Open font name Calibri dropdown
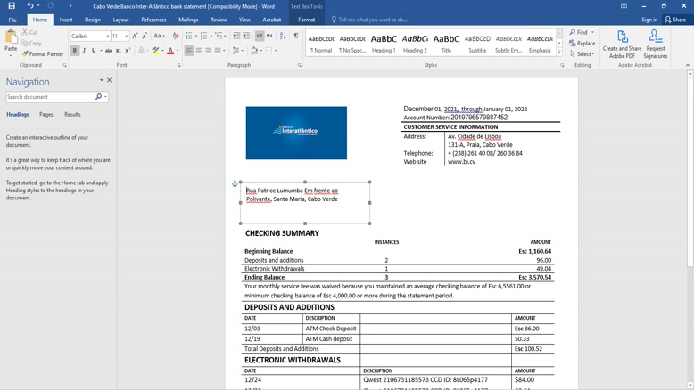694x390 pixels. pos(108,36)
